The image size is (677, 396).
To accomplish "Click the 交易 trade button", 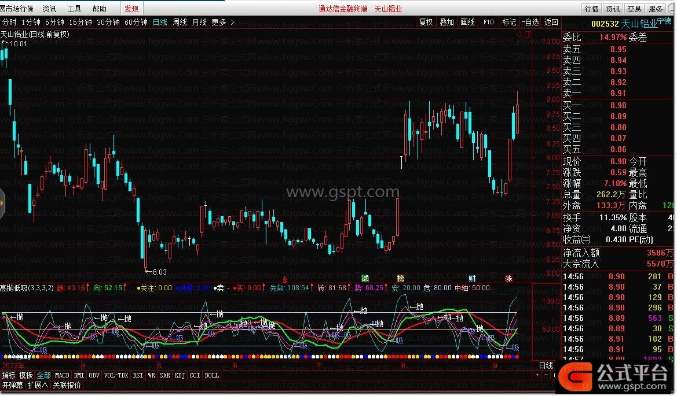I will pos(634,9).
